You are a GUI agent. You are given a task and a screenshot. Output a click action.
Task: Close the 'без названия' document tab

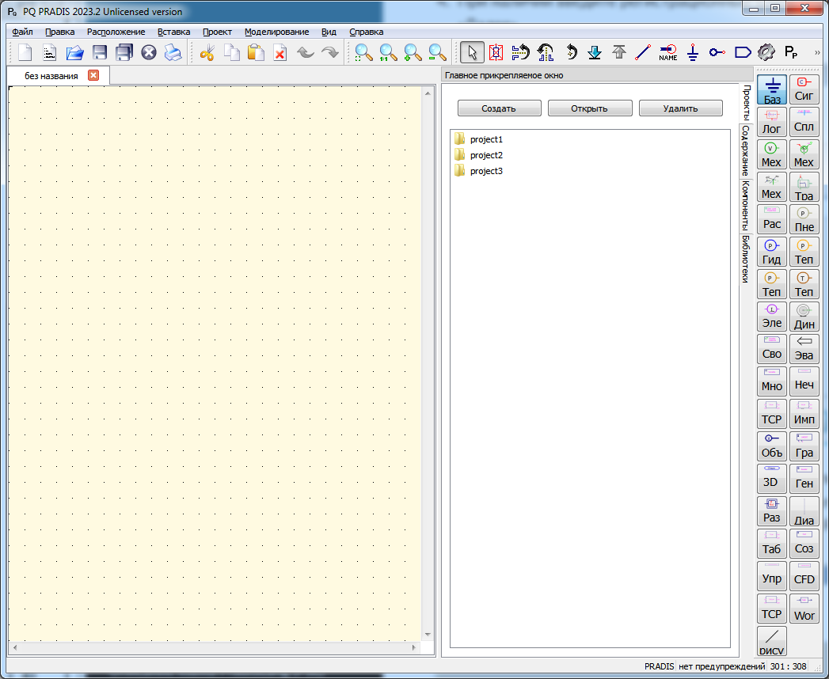[x=93, y=76]
